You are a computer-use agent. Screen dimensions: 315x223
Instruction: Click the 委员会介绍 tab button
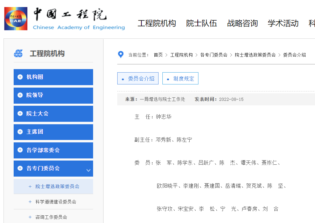pos(138,78)
